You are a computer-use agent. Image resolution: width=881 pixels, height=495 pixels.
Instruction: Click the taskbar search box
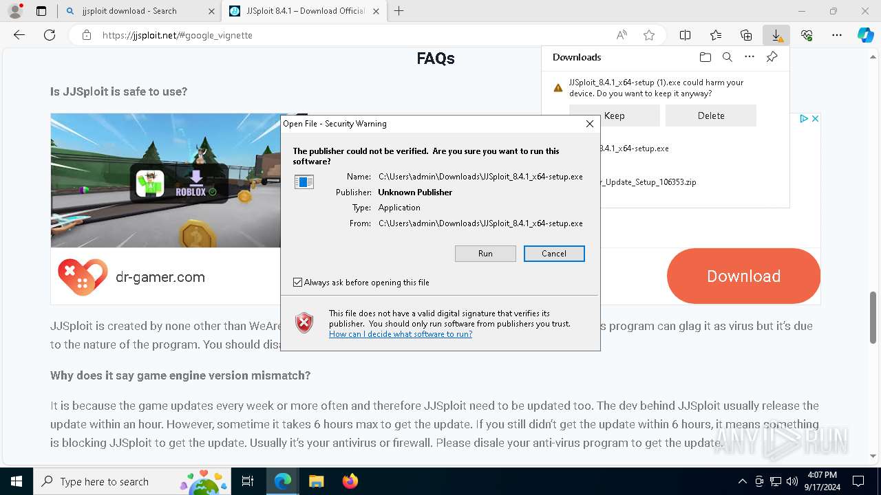134,481
